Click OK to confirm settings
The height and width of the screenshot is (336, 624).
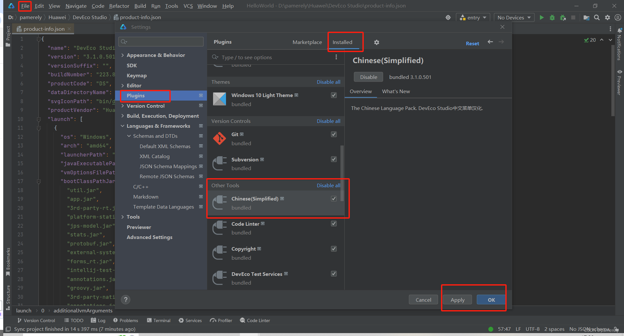pos(491,300)
